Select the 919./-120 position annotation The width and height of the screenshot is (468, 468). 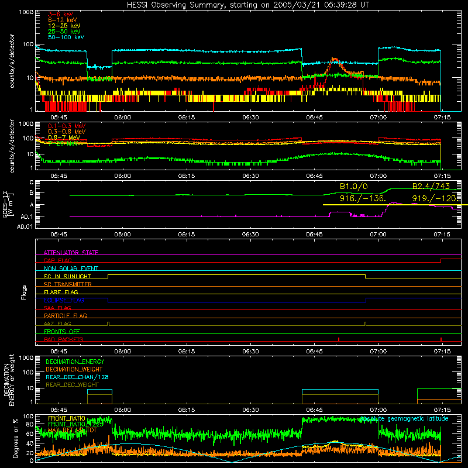434,198
